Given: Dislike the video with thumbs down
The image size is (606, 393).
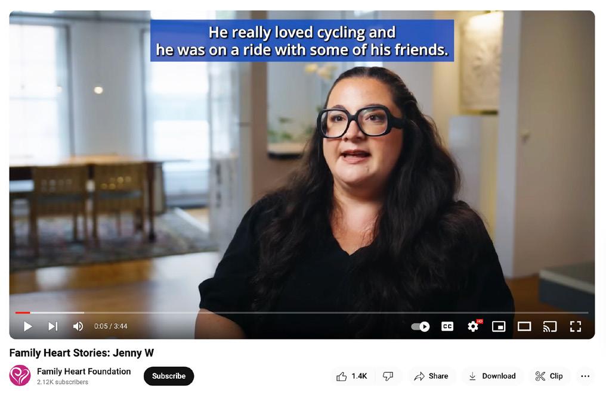Looking at the screenshot, I should tap(388, 376).
